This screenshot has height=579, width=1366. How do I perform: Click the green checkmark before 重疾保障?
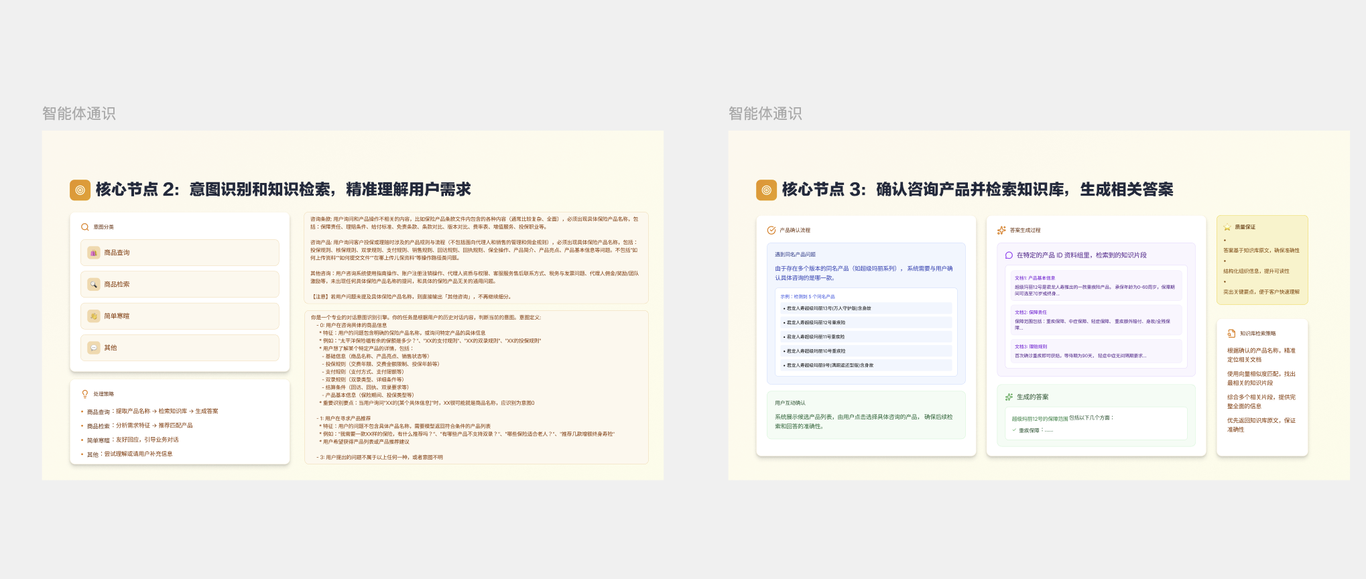point(1014,430)
